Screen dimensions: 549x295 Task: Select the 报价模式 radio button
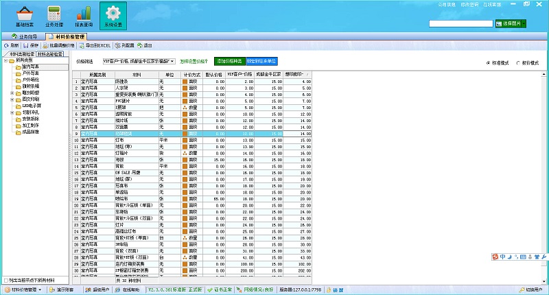(517, 62)
